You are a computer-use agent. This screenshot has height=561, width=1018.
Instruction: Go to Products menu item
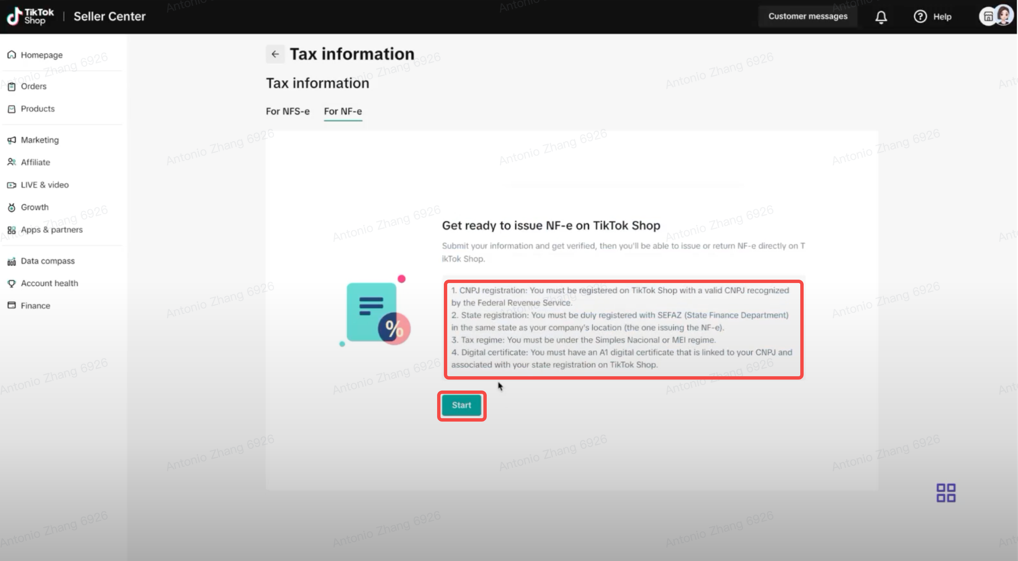pos(38,109)
